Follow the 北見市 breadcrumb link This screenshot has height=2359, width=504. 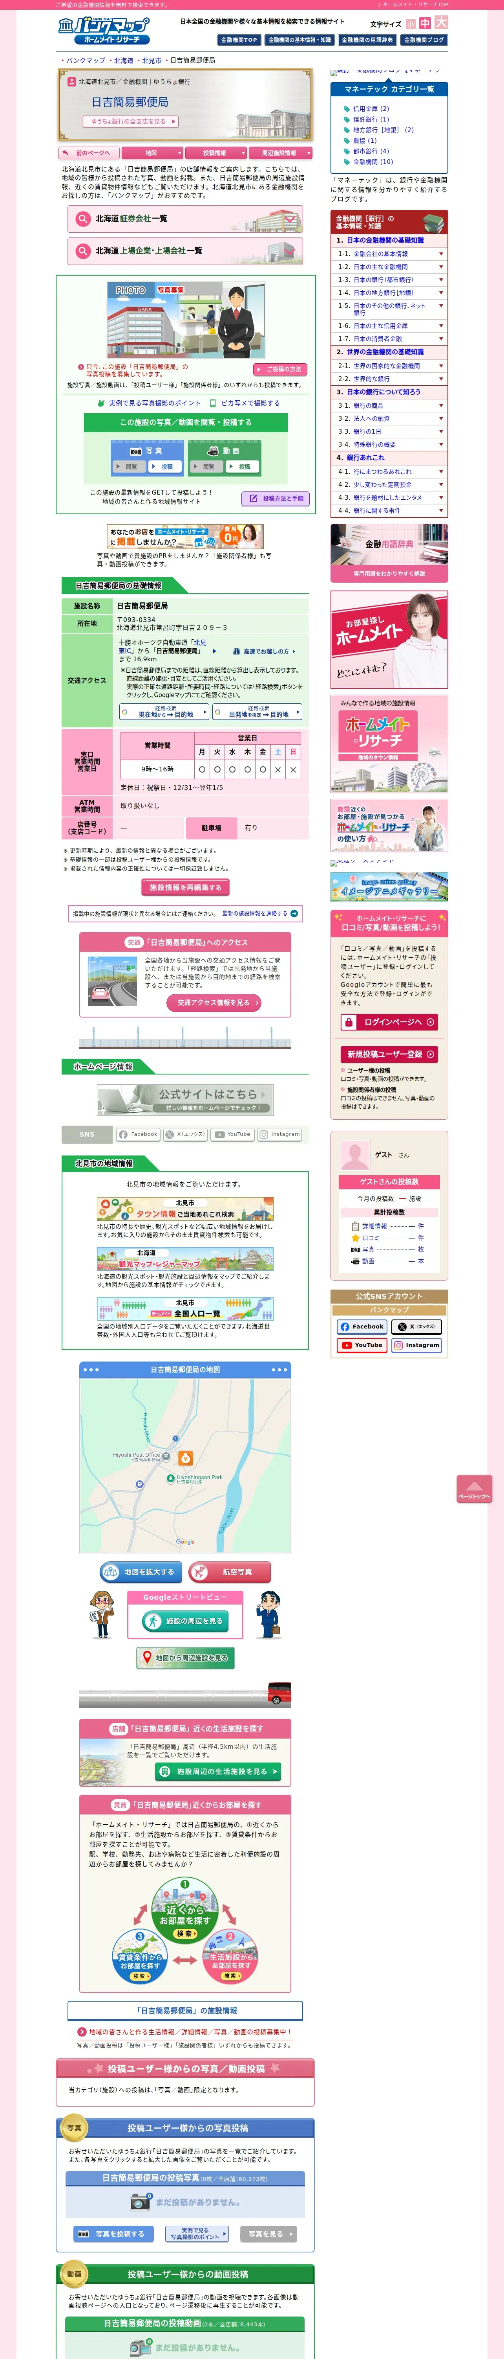152,61
